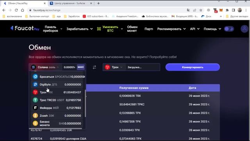Click the share page icon in address bar
This screenshot has width=250, height=141.
coord(195,10)
